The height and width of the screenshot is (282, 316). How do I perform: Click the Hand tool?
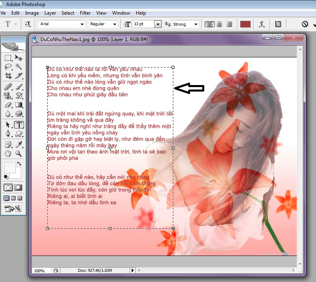(8, 153)
